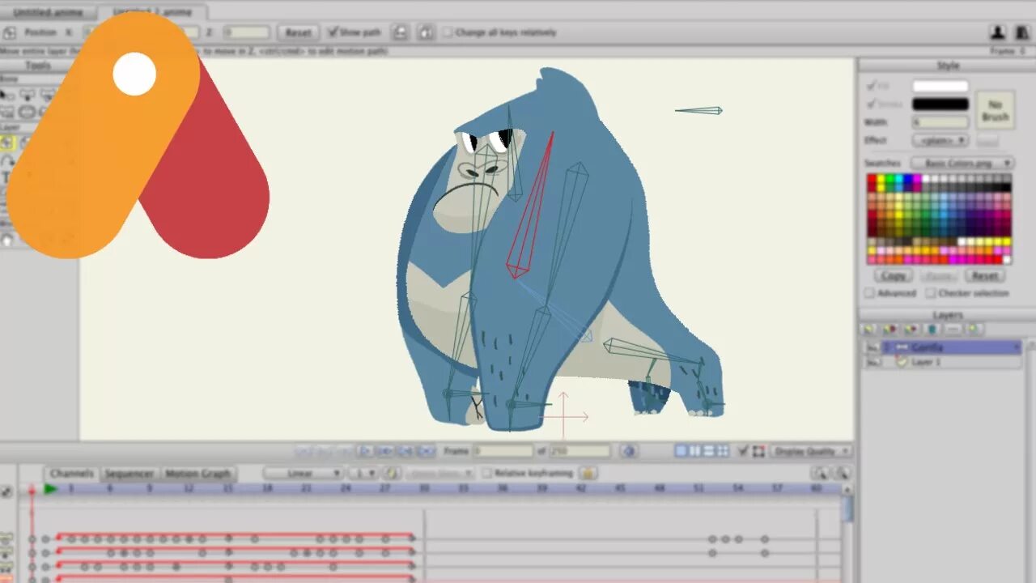1036x583 pixels.
Task: Click the character silhouette icon at top right
Action: pyautogui.click(x=998, y=32)
